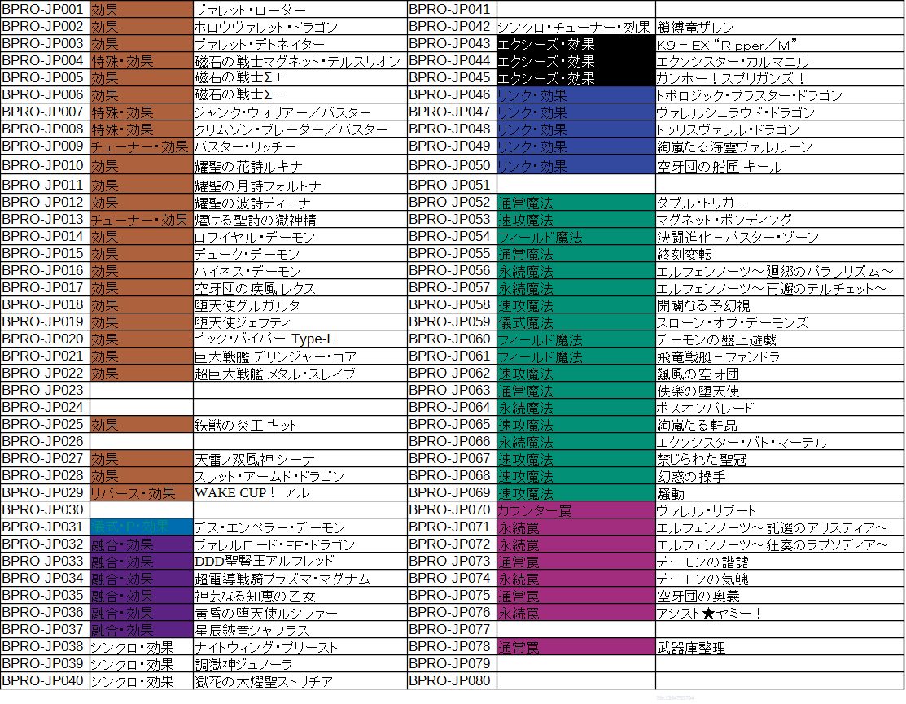Select the K9－EX "Ripper／M" cell
Screen dimensions: 906x704
tap(779, 43)
